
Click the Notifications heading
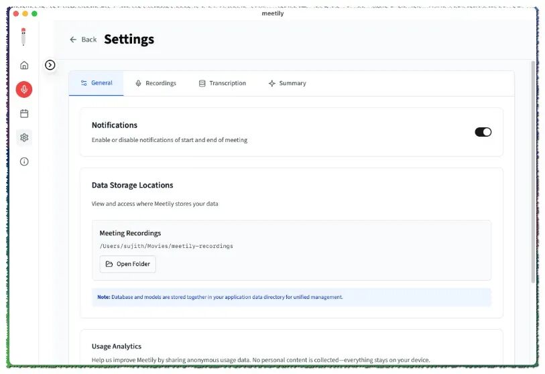click(x=115, y=125)
